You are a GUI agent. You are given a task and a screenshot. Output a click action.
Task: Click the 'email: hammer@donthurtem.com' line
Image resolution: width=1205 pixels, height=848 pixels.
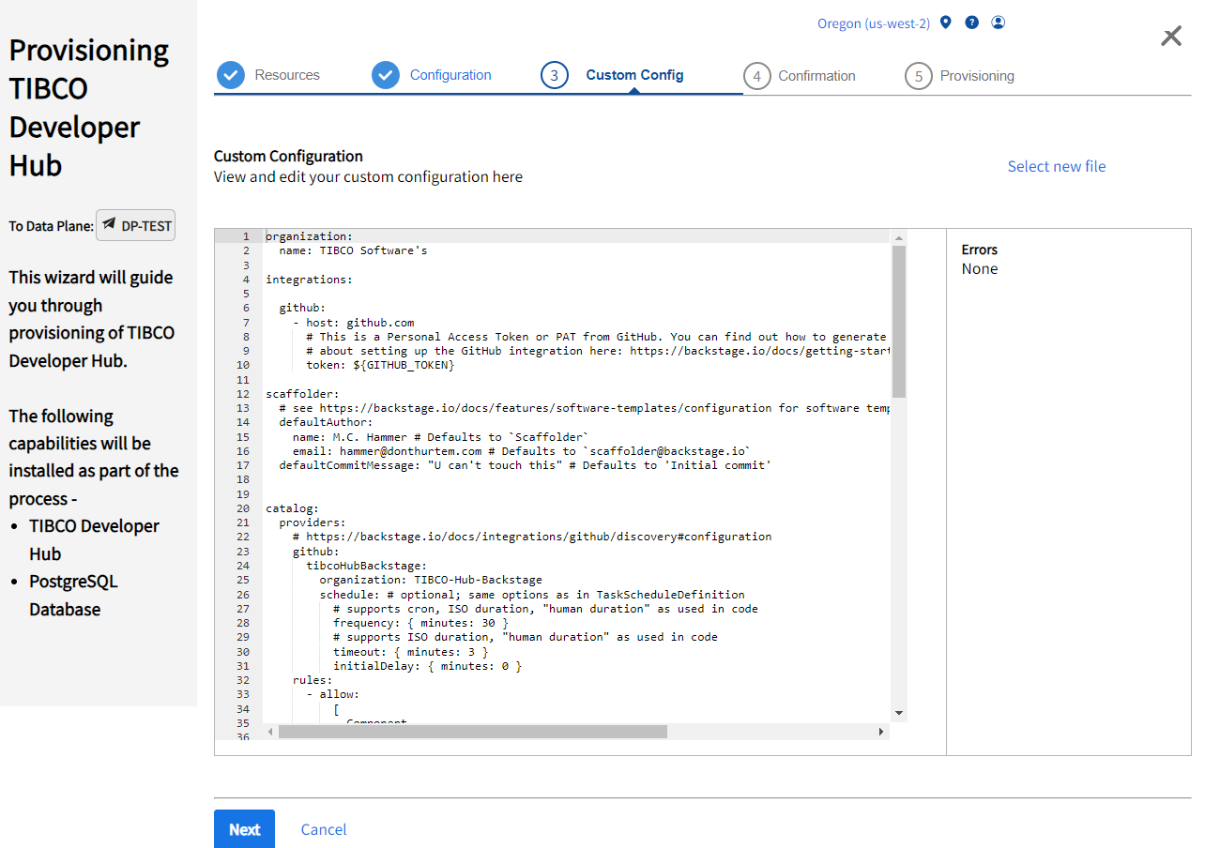(x=522, y=451)
